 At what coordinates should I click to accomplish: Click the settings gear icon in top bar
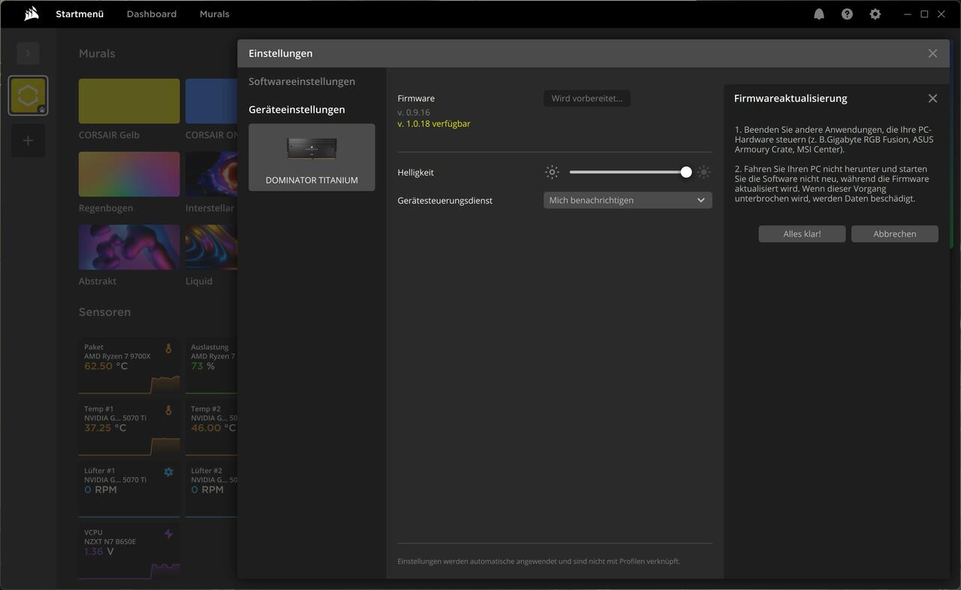pyautogui.click(x=875, y=14)
